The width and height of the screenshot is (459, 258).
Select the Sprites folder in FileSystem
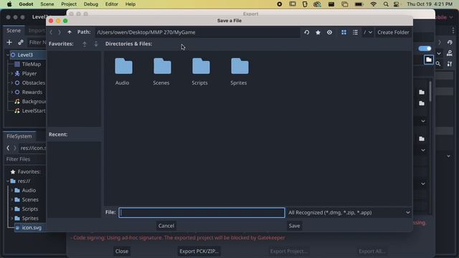tap(30, 219)
